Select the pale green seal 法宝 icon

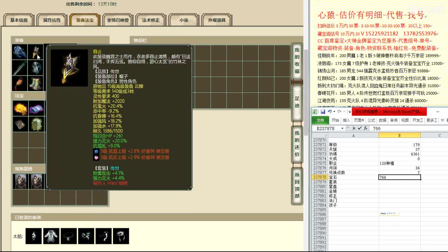(36, 124)
